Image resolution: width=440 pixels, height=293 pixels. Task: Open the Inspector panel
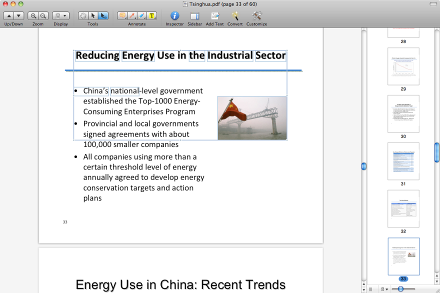click(174, 15)
